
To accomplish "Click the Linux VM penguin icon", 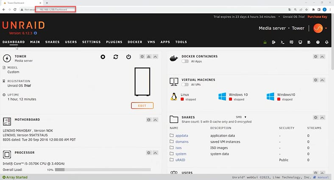I will click(x=174, y=97).
